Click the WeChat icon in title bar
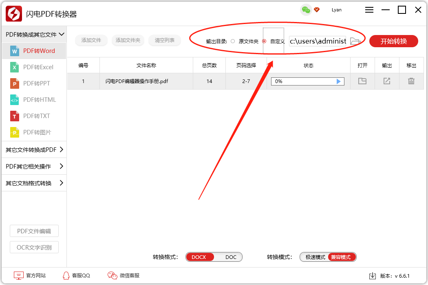Viewport: 428px width, 285px height. (x=306, y=10)
